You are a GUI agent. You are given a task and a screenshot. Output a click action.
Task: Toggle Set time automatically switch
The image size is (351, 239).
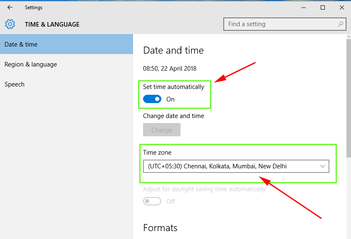152,99
